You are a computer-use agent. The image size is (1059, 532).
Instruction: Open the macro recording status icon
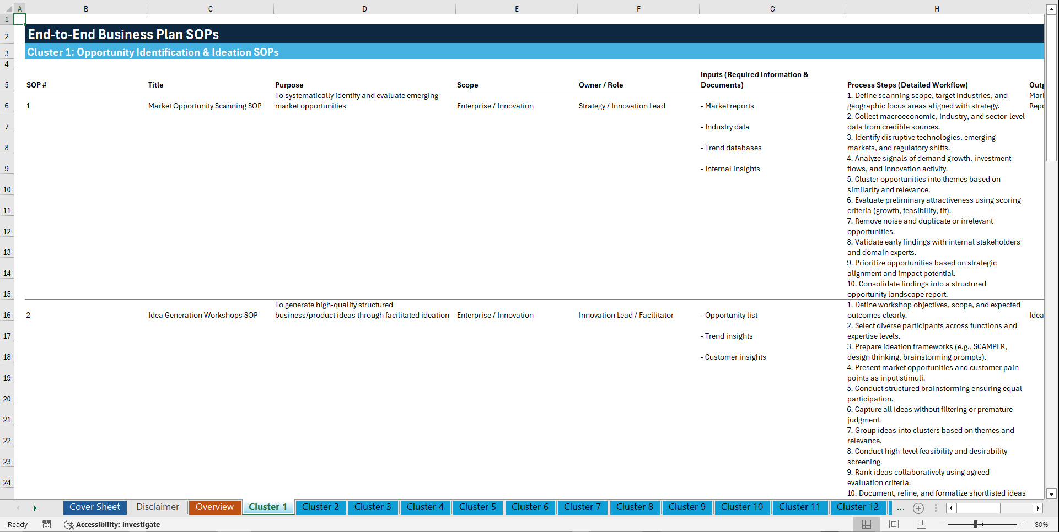(47, 524)
